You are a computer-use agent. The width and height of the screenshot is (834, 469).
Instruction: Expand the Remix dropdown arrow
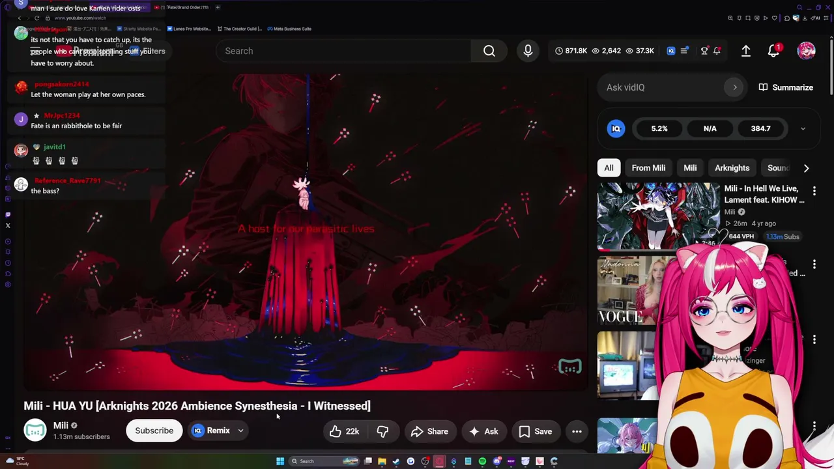241,431
